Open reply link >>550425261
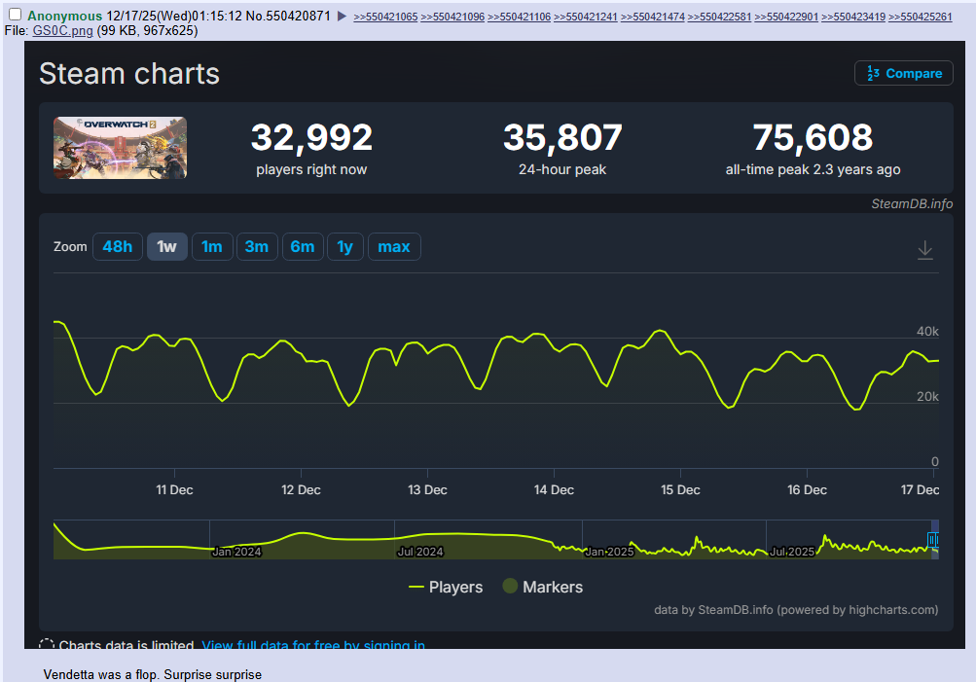Image resolution: width=976 pixels, height=682 pixels. pos(920,17)
